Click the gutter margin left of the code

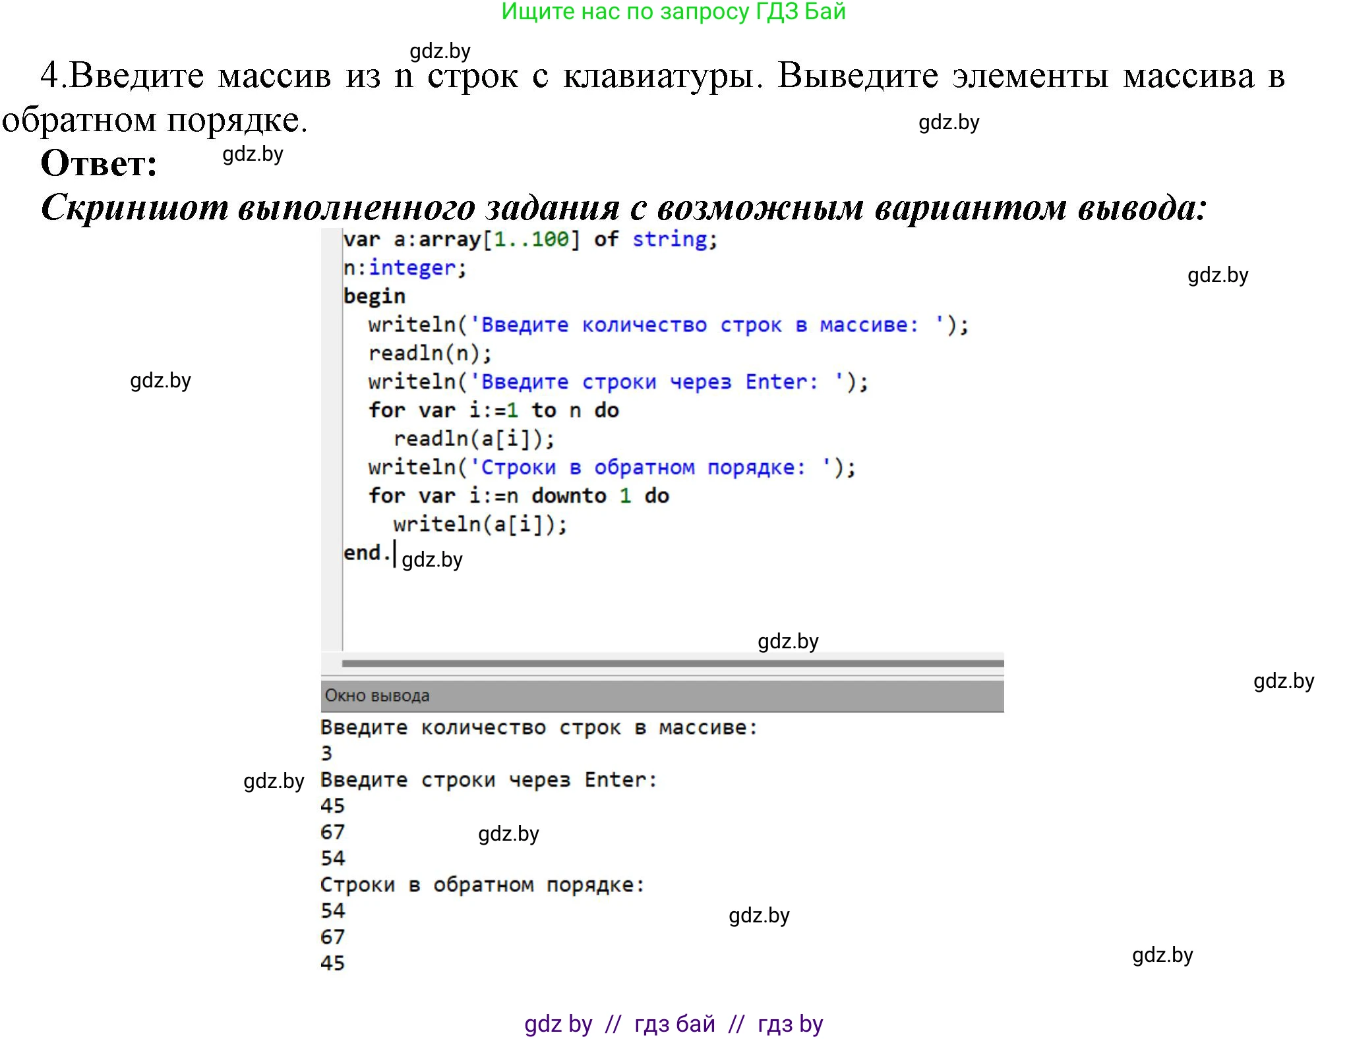click(331, 395)
